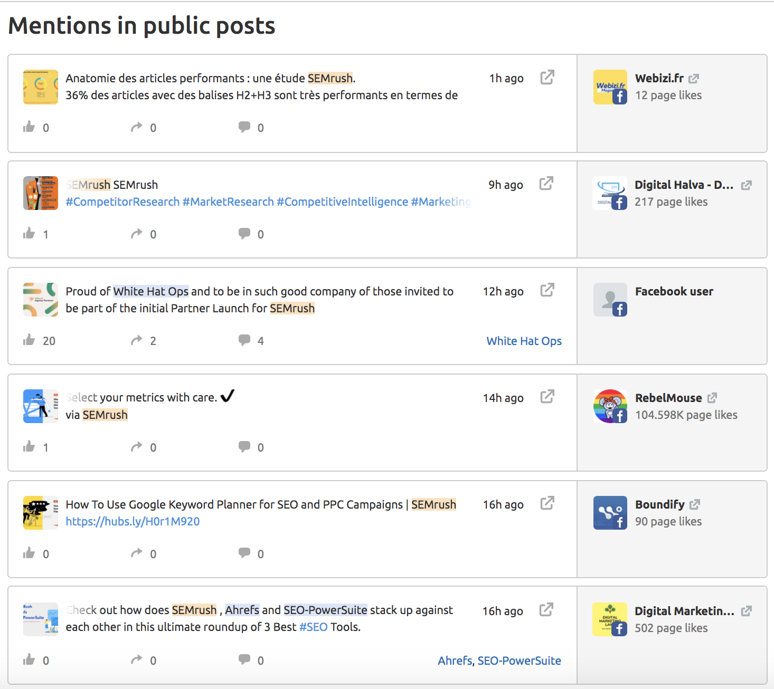Click like icon on #CompetitorResearch post
This screenshot has width=774, height=689.
click(29, 233)
